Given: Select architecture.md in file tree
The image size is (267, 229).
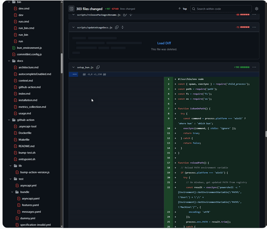Looking at the screenshot, I should pos(28,67).
